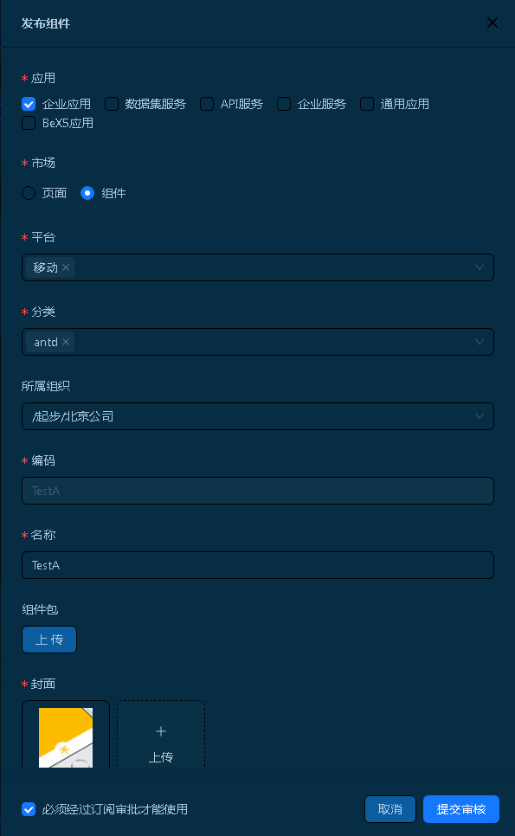The image size is (515, 836).
Task: Toggle 必须经过订阅审批才能使用 checkbox
Action: click(x=29, y=809)
